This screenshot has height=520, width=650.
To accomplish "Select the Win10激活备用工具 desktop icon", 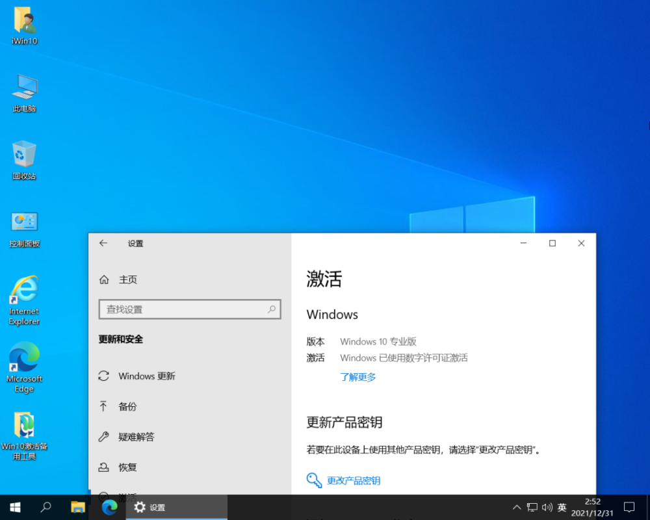I will point(25,435).
